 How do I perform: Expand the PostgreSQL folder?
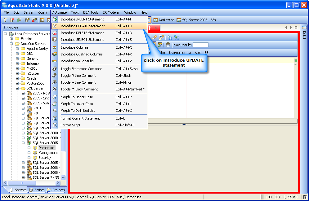17,83
